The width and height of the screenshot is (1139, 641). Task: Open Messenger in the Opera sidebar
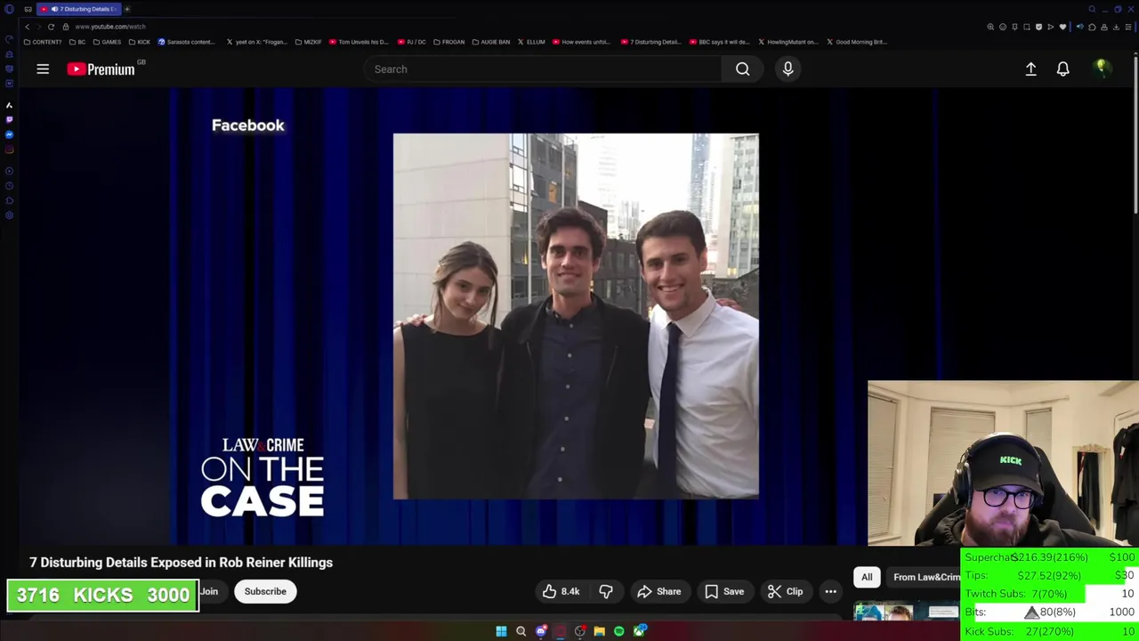coord(9,134)
